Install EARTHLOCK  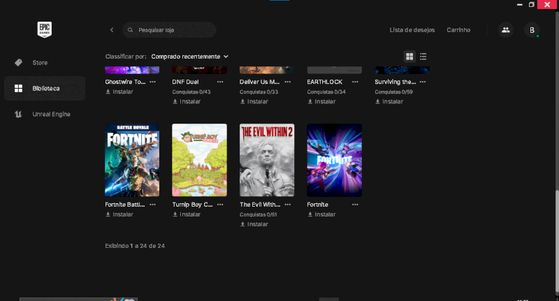click(x=321, y=101)
